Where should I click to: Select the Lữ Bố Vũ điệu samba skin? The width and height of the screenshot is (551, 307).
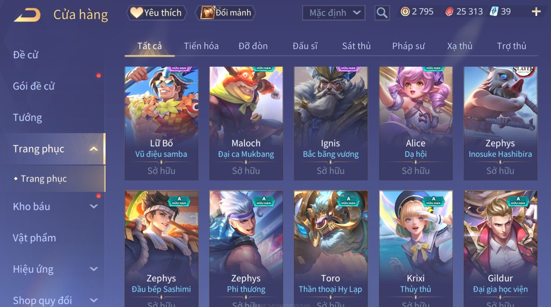point(161,123)
